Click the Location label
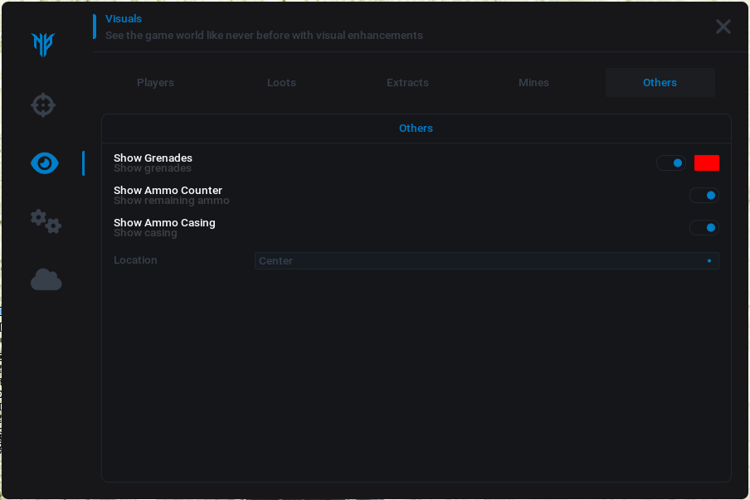The height and width of the screenshot is (500, 750). pos(135,260)
